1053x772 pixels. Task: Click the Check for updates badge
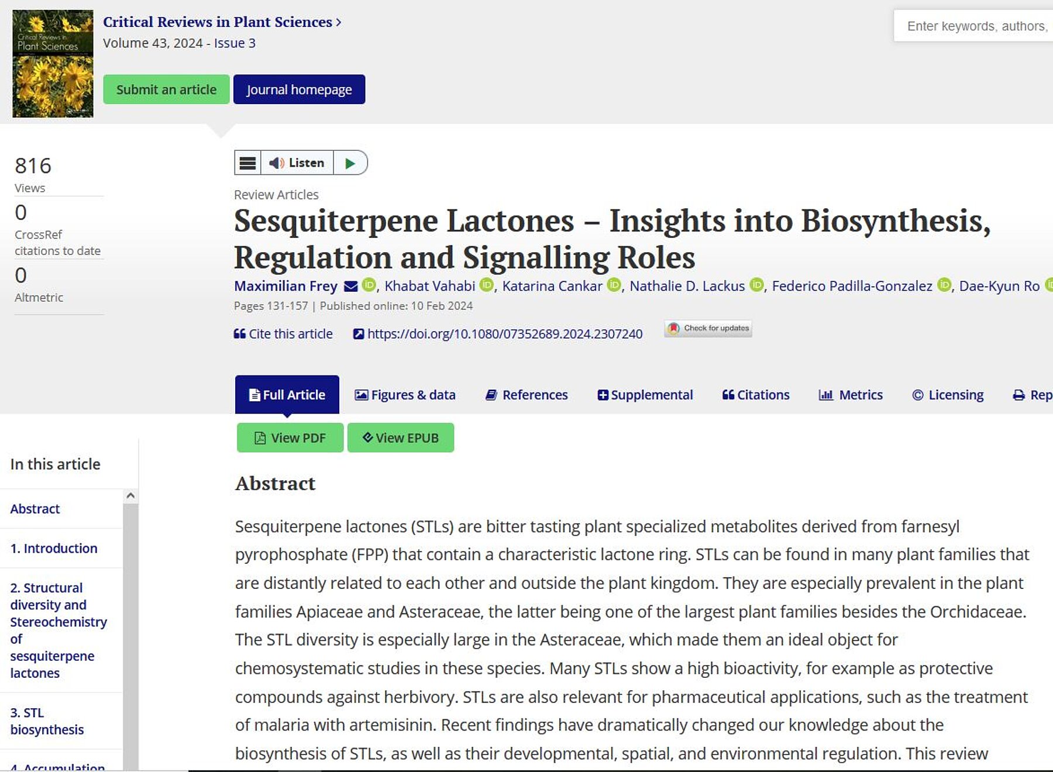pyautogui.click(x=708, y=329)
